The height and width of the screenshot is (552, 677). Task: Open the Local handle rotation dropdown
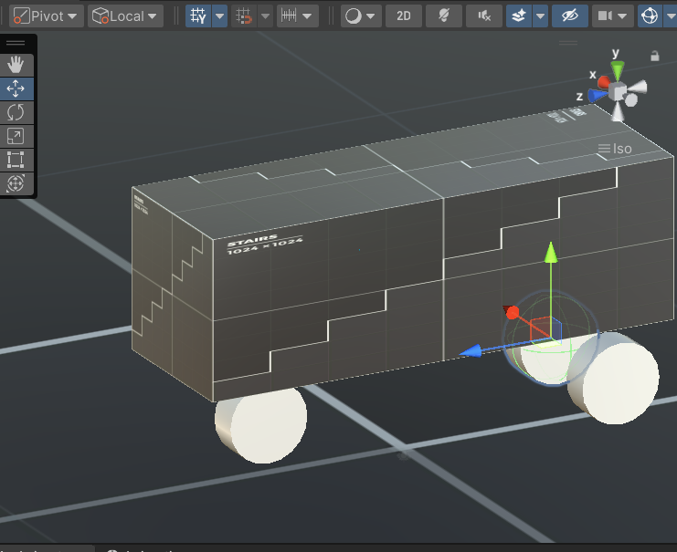click(125, 16)
